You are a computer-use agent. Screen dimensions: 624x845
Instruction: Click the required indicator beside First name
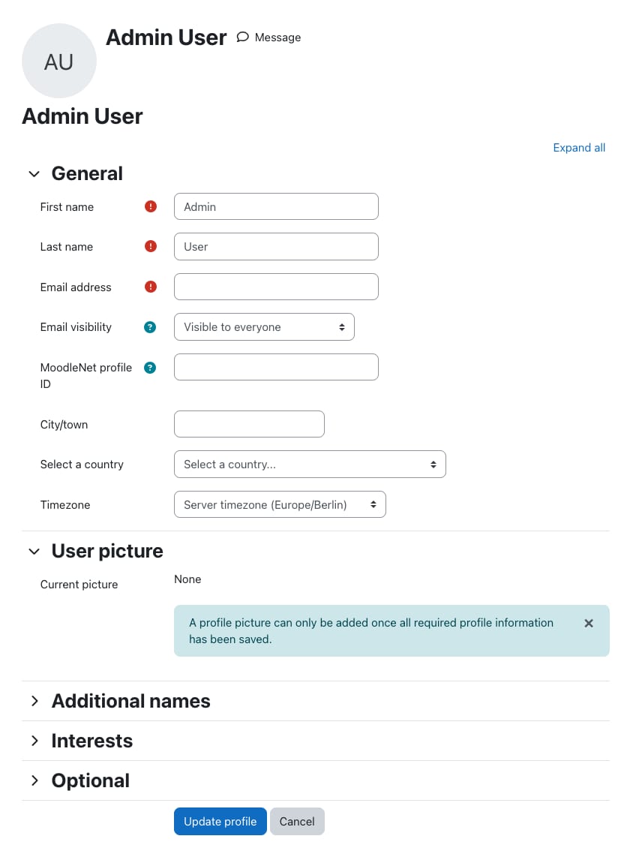pyautogui.click(x=150, y=206)
